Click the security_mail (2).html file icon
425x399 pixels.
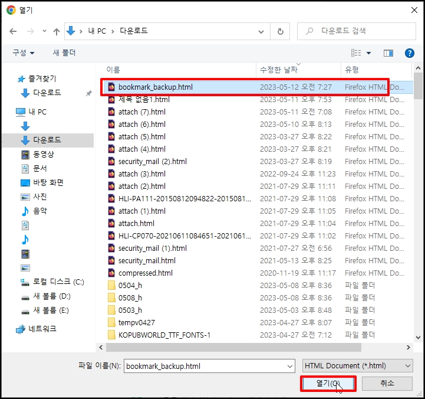[x=111, y=162]
